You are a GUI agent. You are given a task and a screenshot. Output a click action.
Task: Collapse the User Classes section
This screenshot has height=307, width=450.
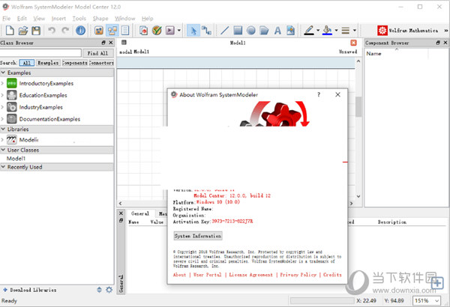(3, 150)
